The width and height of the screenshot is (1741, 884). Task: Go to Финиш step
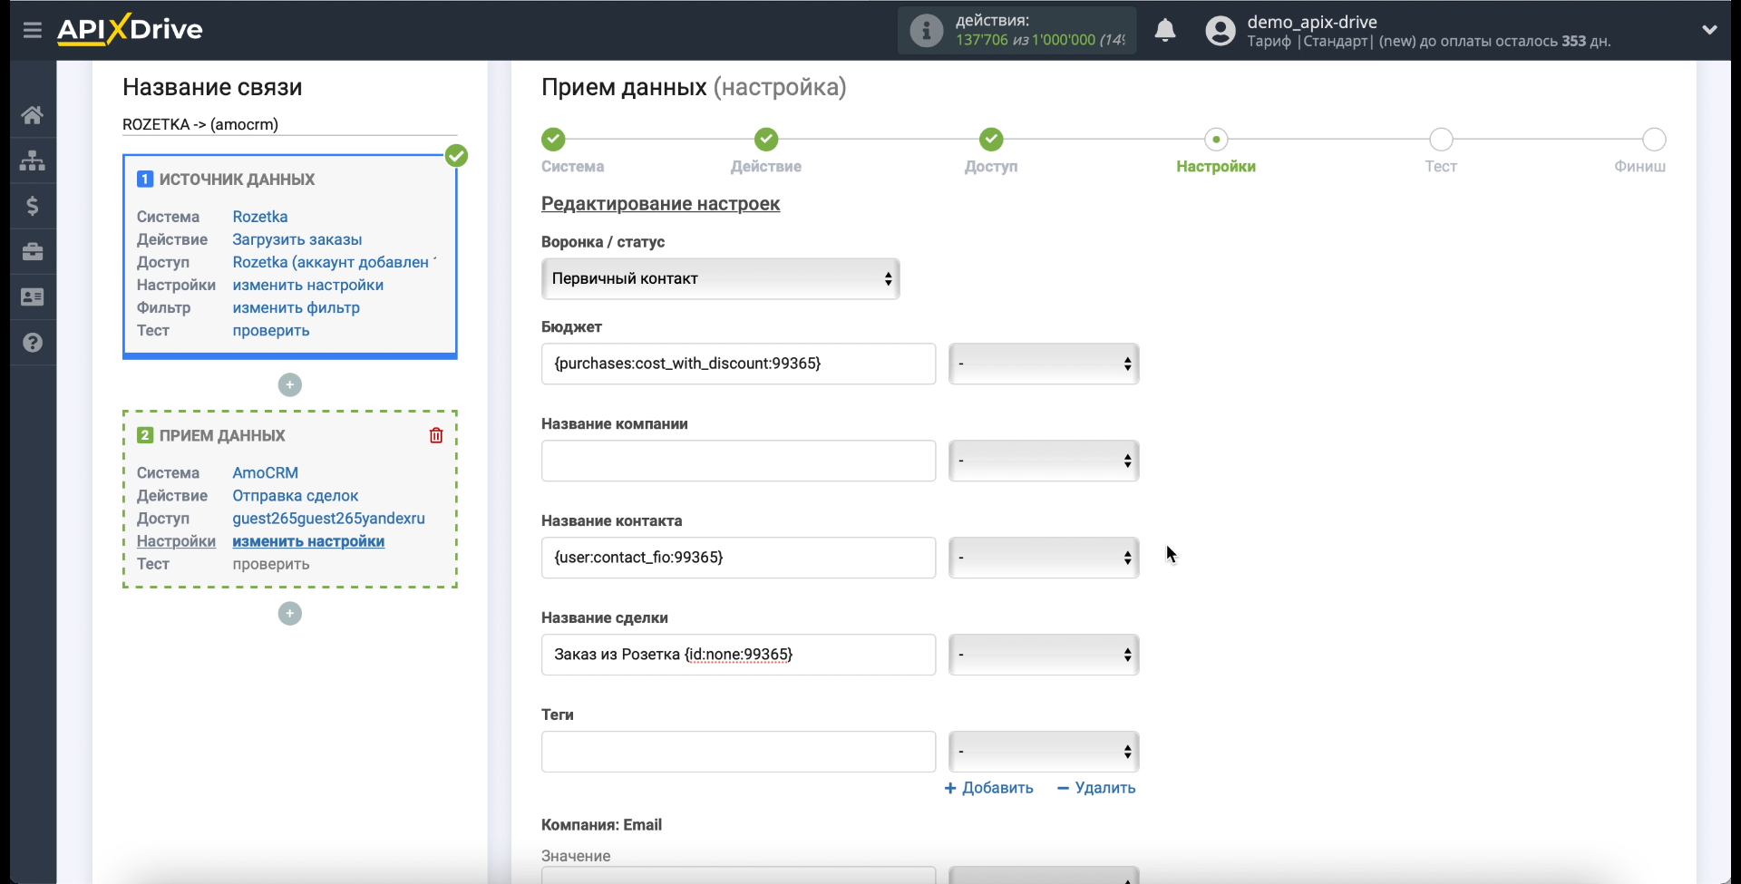1655,140
